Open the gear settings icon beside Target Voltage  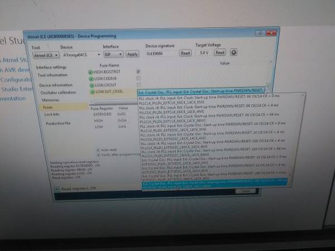pos(233,52)
